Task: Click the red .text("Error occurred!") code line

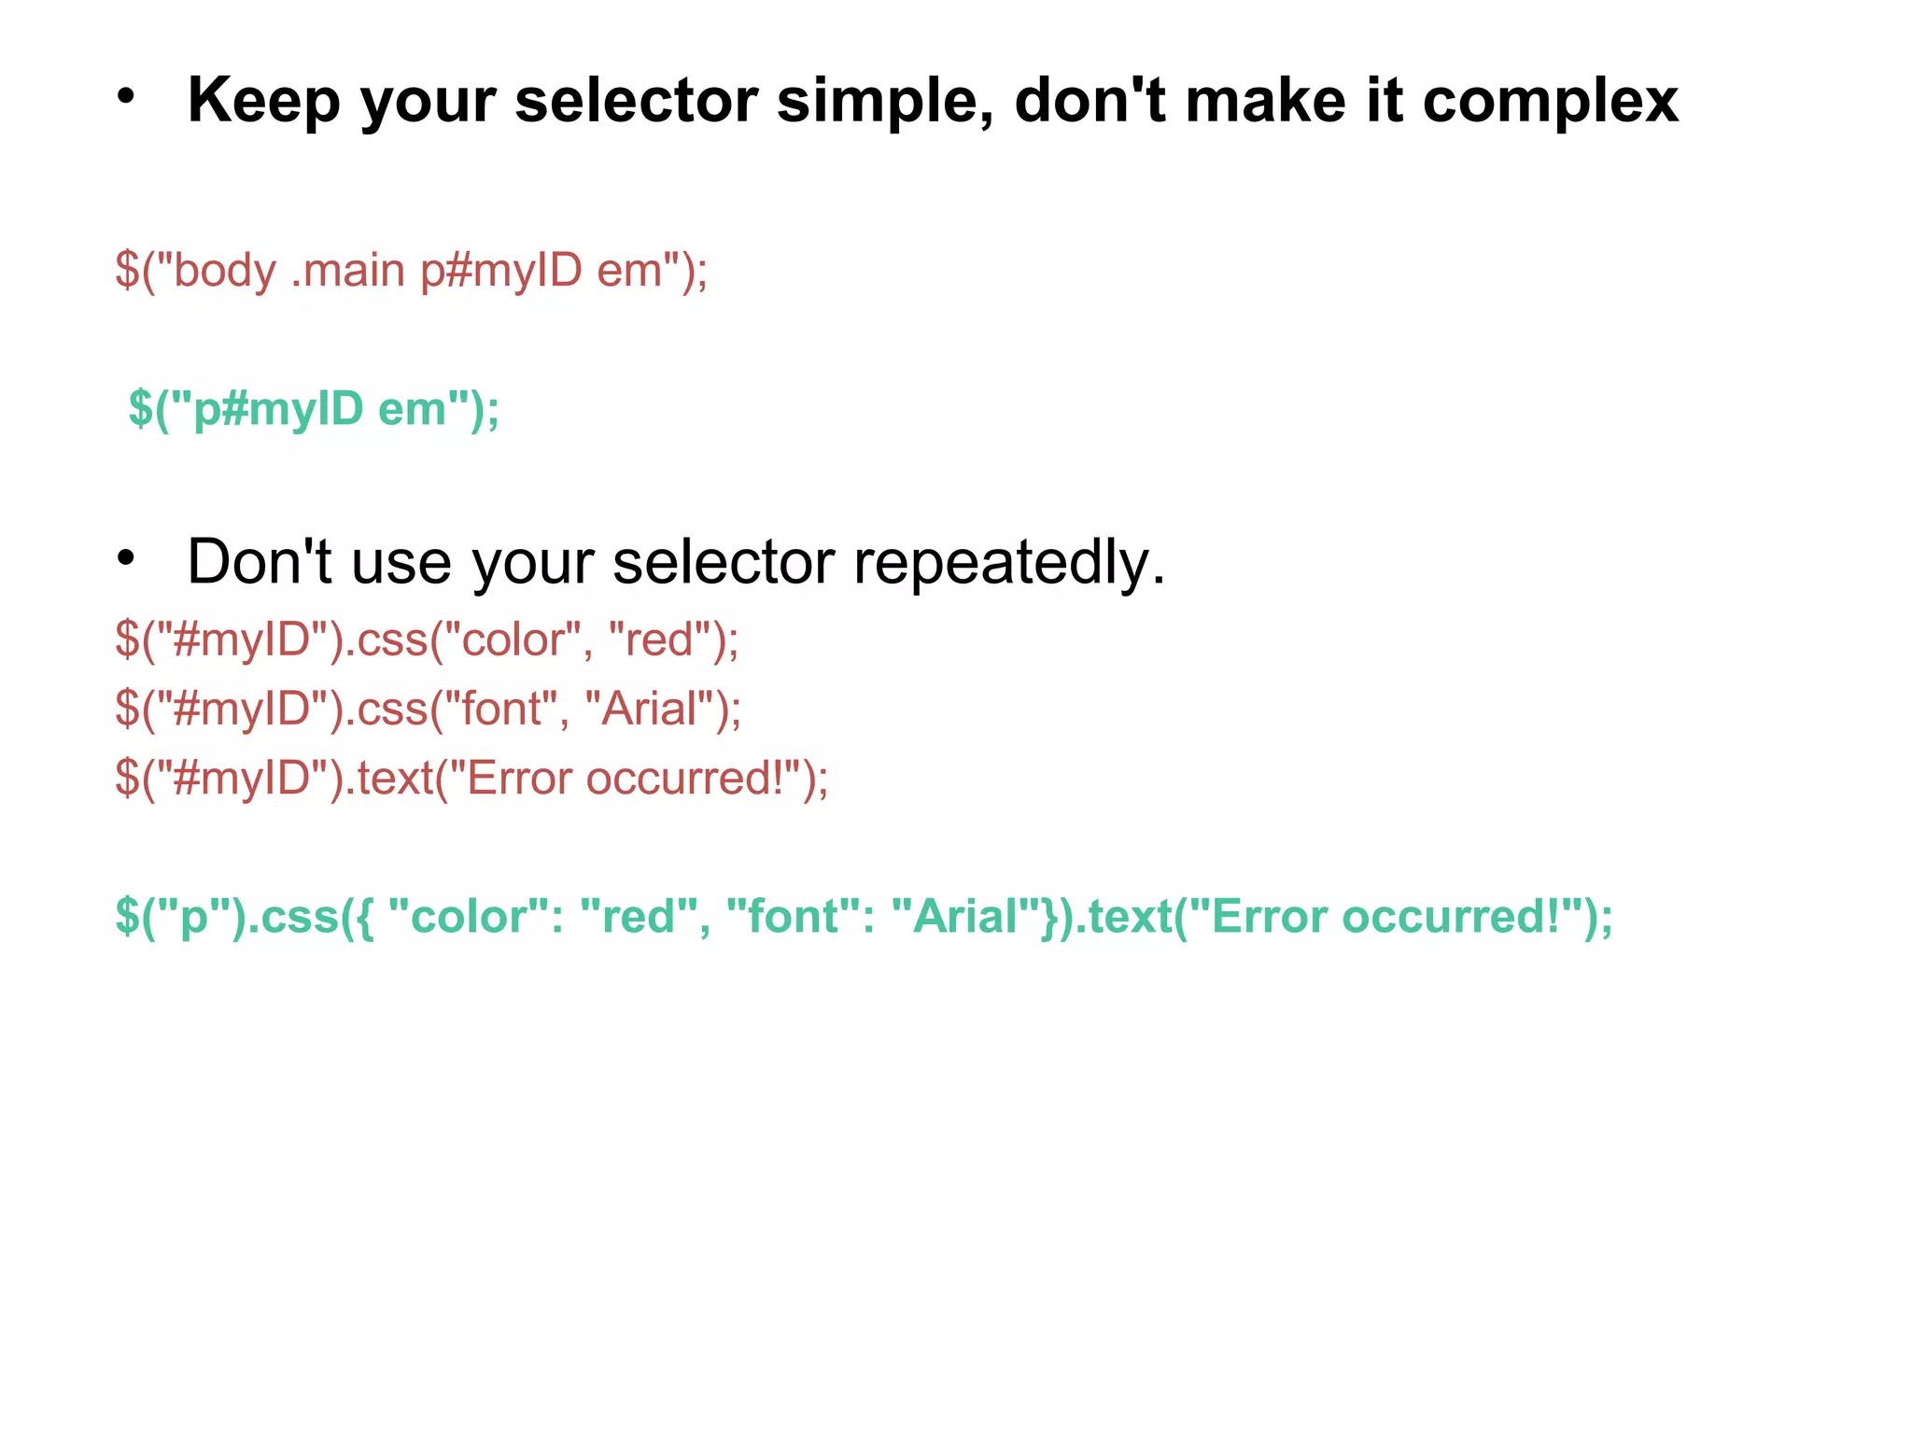Action: (x=471, y=778)
